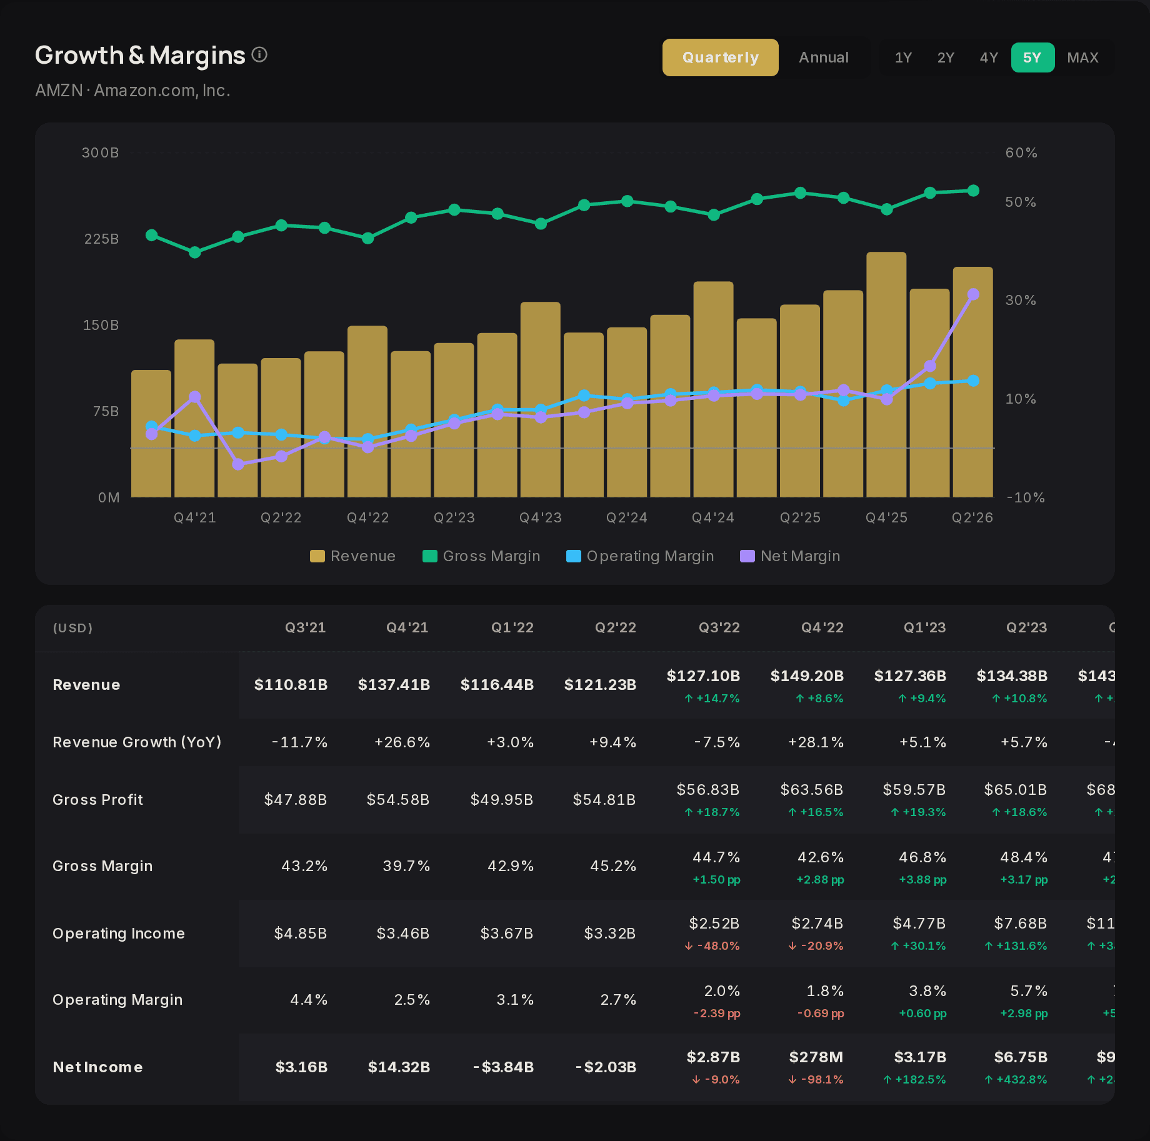Click the Gross Margin legend label

pos(491,556)
